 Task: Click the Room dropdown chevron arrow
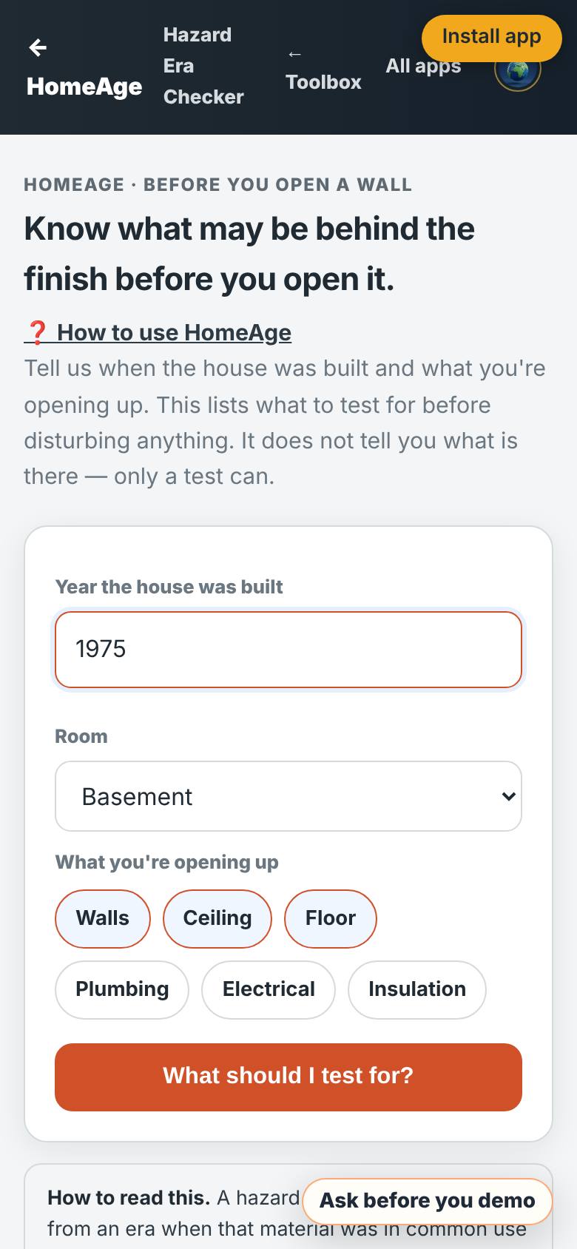508,796
